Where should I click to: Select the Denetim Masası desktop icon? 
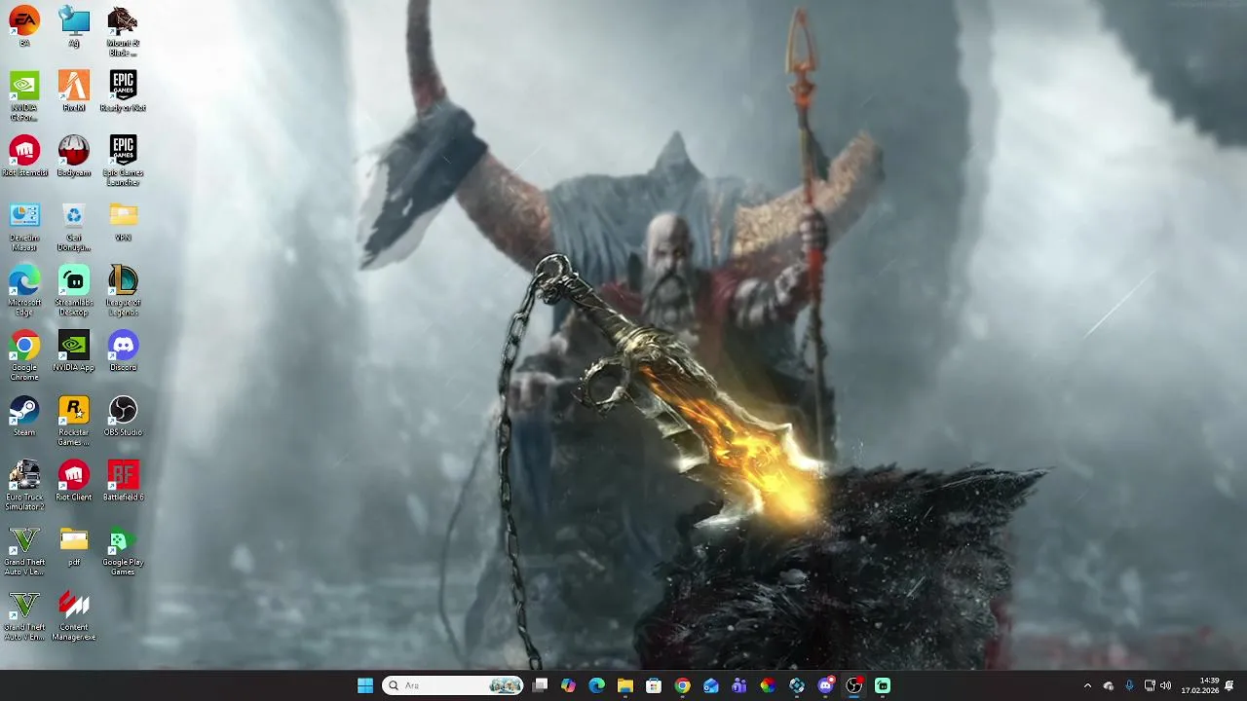(x=24, y=226)
